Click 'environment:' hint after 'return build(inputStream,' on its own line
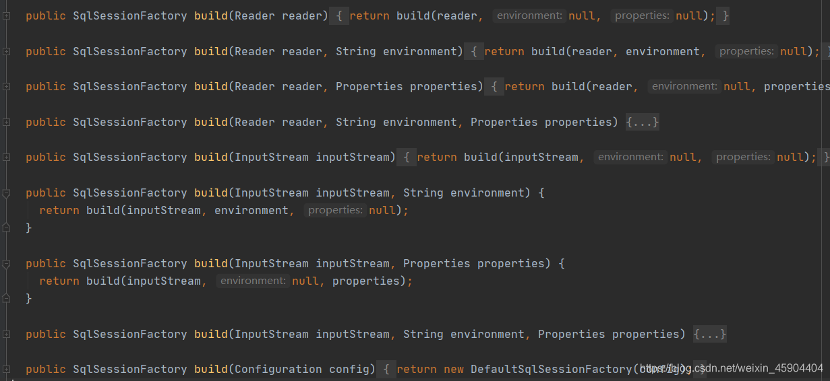This screenshot has width=830, height=381. tap(253, 281)
